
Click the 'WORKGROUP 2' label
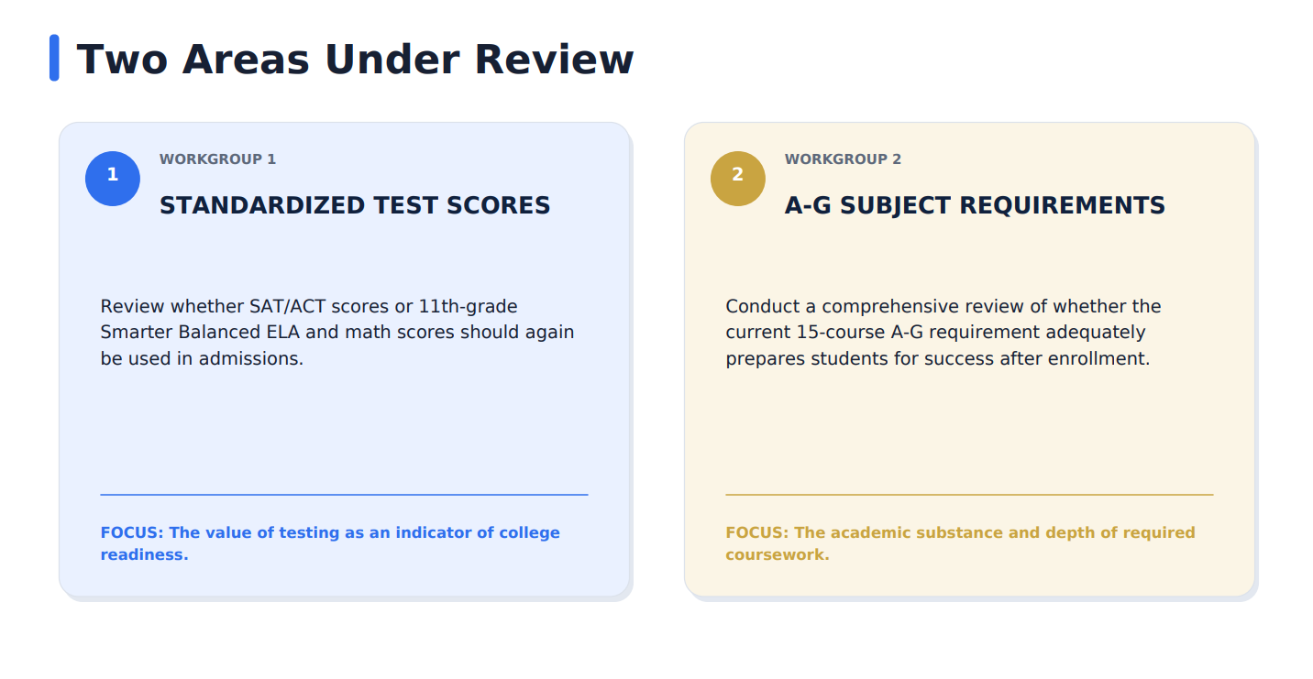843,159
